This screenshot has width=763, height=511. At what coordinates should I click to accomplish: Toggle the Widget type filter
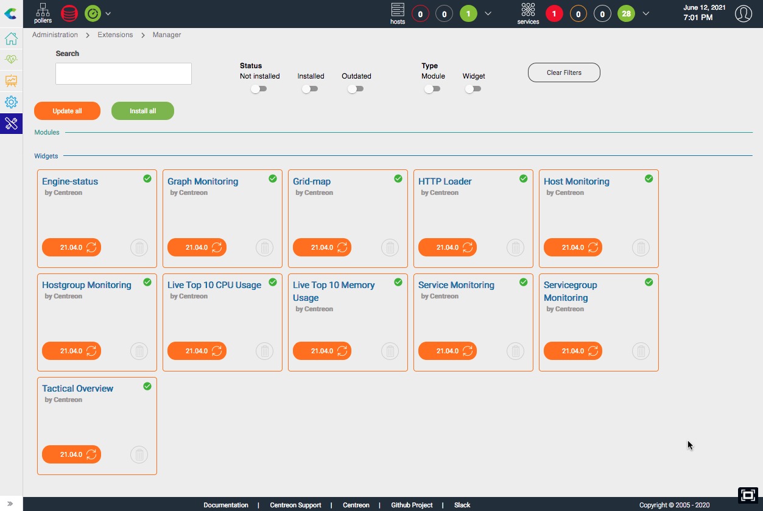473,89
